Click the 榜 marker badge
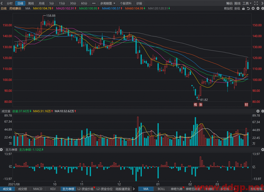Image resolution: width=264 pixels, height=192 pixels. point(195,104)
